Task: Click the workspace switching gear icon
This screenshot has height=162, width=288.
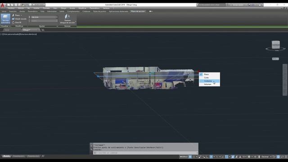Action: click(x=249, y=157)
